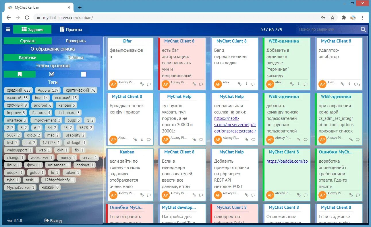This screenshot has width=371, height=227.
Task: Switch to Проекты tab
Action: pos(71,29)
